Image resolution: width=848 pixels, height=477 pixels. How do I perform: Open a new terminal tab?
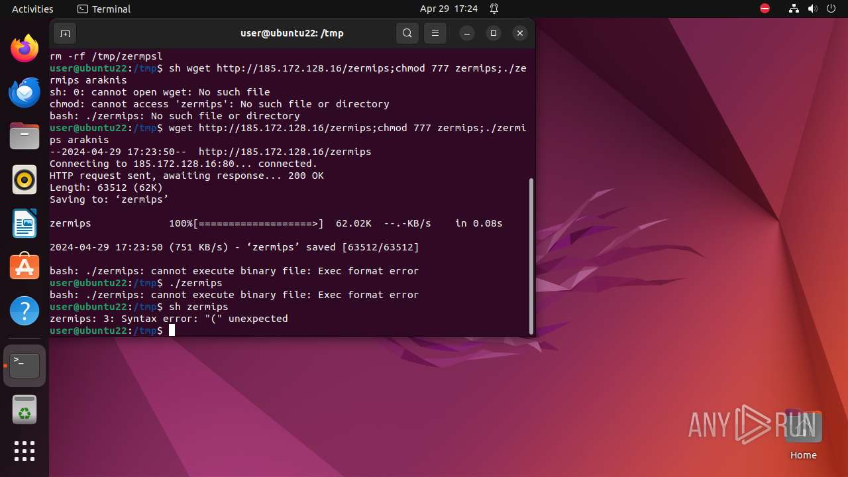(65, 33)
